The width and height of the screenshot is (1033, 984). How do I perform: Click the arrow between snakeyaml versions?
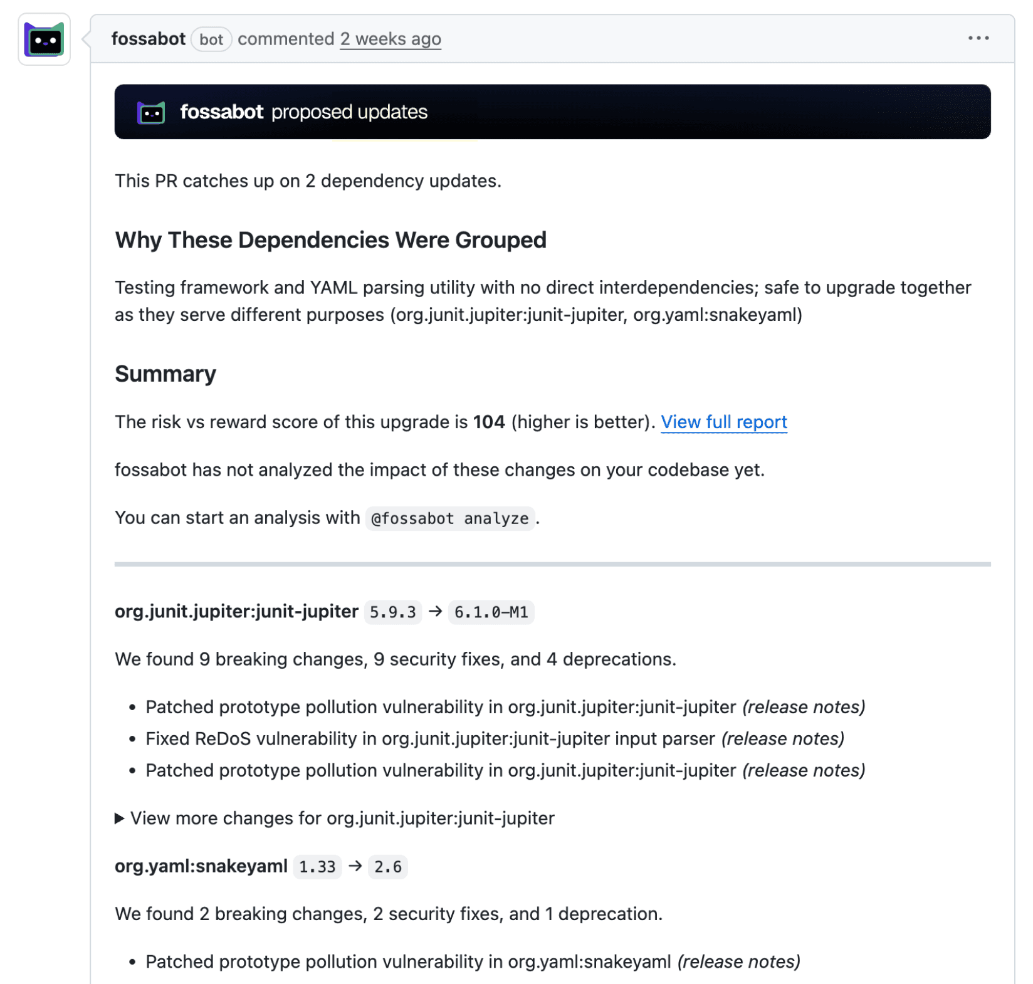pos(355,866)
